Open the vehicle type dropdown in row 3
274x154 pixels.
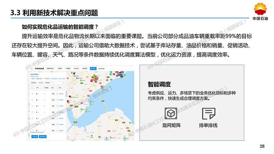(x=54, y=106)
